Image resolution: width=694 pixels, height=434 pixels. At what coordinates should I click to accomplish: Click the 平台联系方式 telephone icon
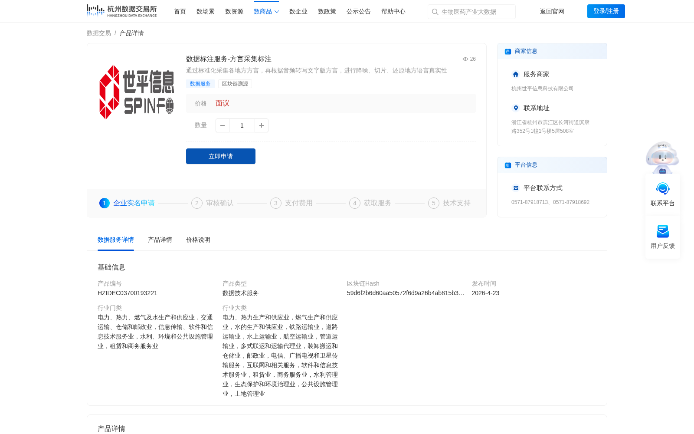click(516, 188)
